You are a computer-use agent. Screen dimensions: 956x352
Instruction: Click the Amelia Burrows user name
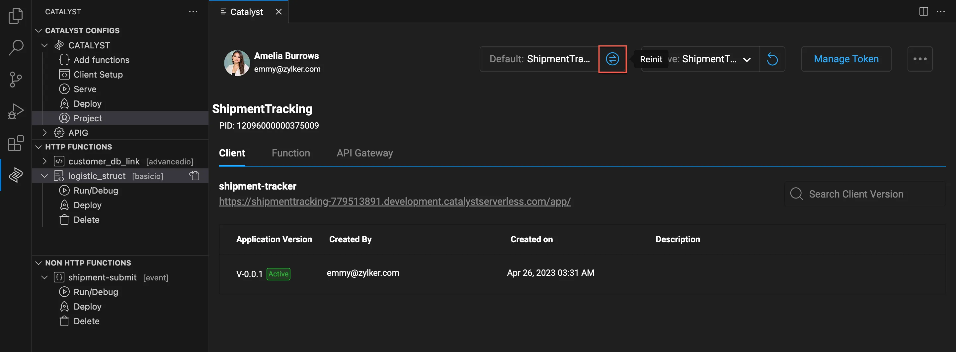[286, 56]
